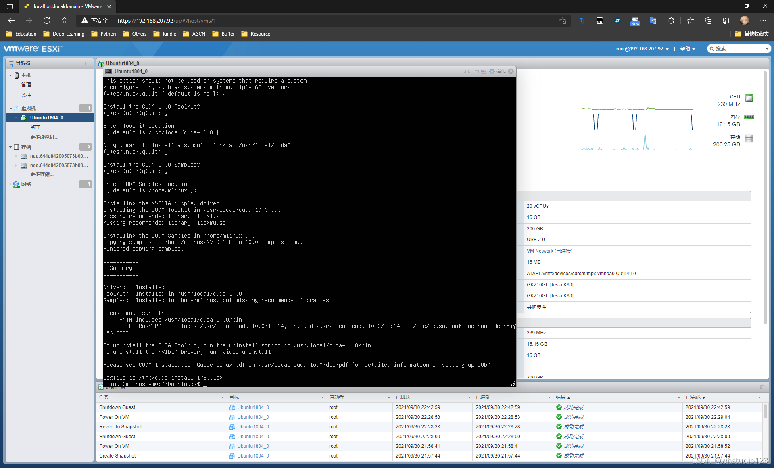Click the network globe icon beside 网络
The image size is (774, 468).
click(x=16, y=184)
